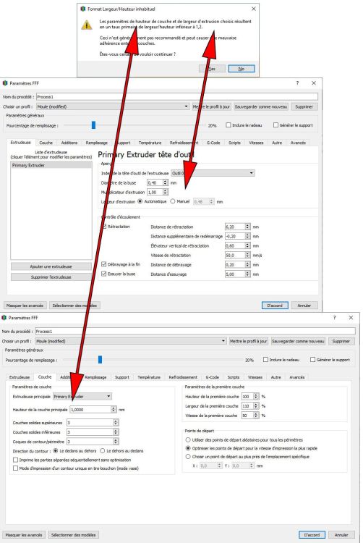
Task: Click the Hauteur de la première couche field
Action: (x=247, y=397)
